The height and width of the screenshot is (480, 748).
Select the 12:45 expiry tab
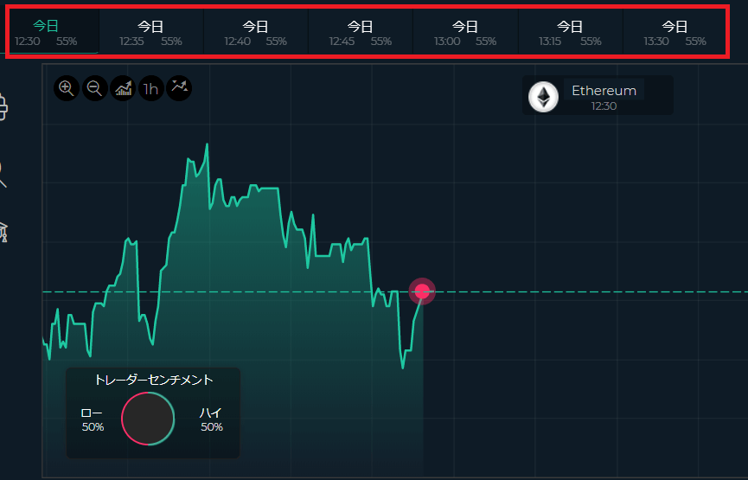pos(361,33)
